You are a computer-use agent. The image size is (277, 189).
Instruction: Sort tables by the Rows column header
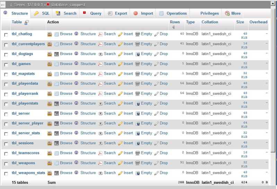[175, 22]
